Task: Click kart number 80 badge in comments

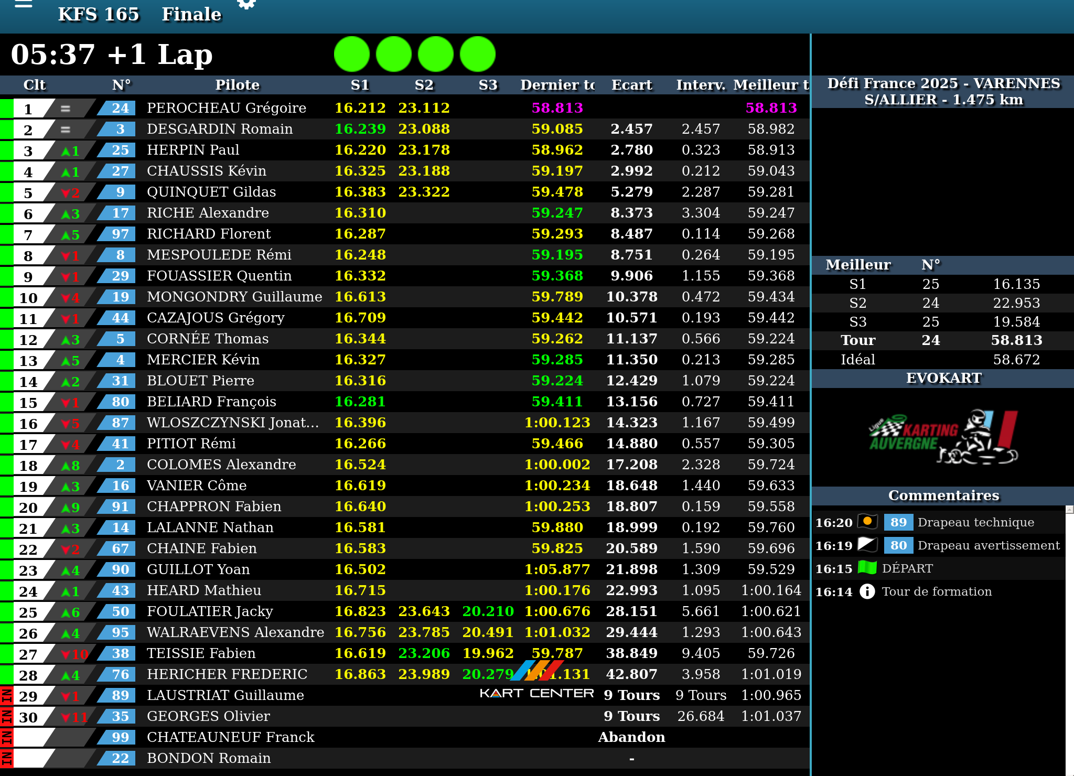Action: (898, 545)
